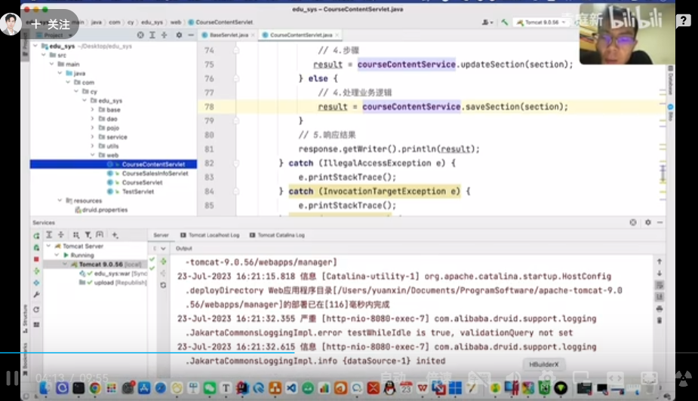Collapse the Tomcat Server node
The height and width of the screenshot is (401, 698).
(x=49, y=246)
